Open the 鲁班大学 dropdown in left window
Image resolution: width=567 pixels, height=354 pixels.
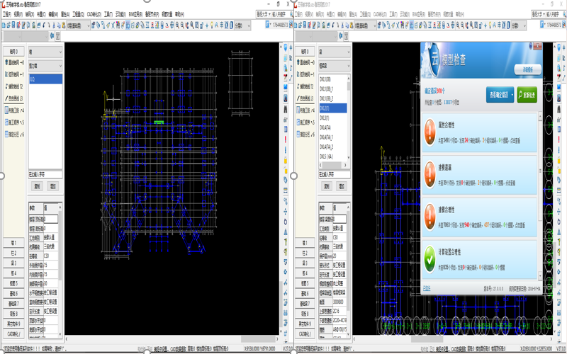point(263,14)
